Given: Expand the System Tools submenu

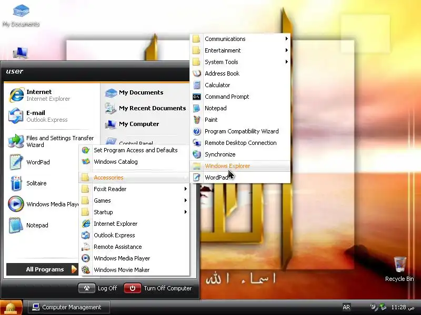Looking at the screenshot, I should coord(240,62).
